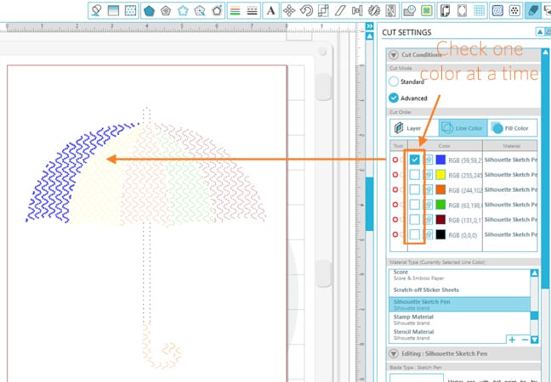Click the orange color swatch in cut list

(x=440, y=189)
